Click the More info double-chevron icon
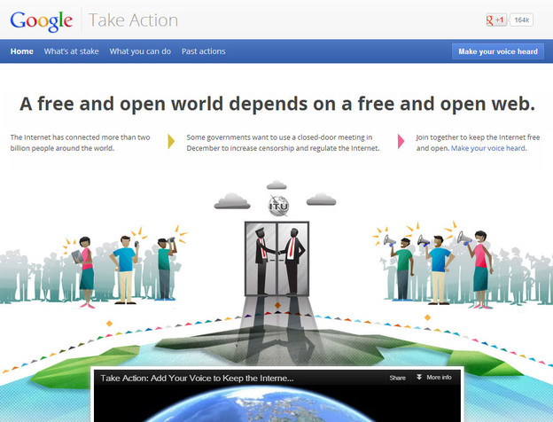 (418, 377)
